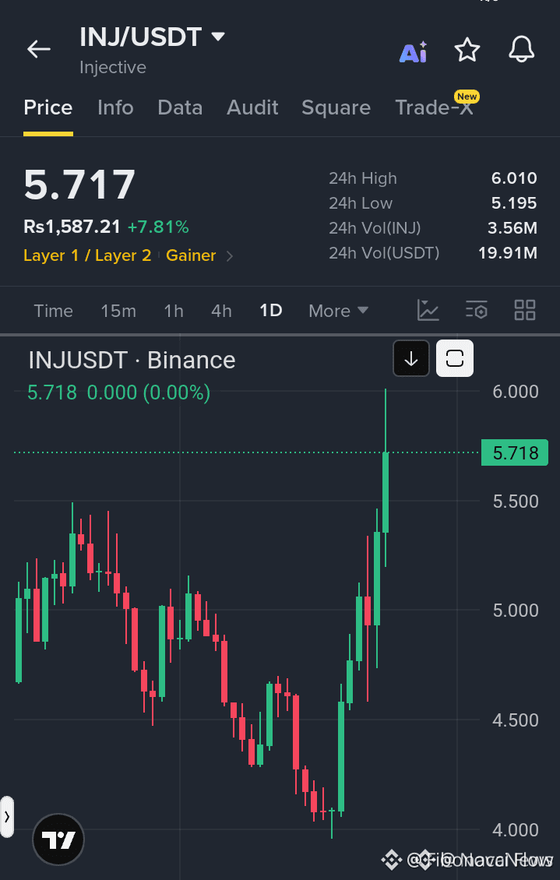Image resolution: width=560 pixels, height=880 pixels.
Task: Switch to the Data tab
Action: point(180,107)
